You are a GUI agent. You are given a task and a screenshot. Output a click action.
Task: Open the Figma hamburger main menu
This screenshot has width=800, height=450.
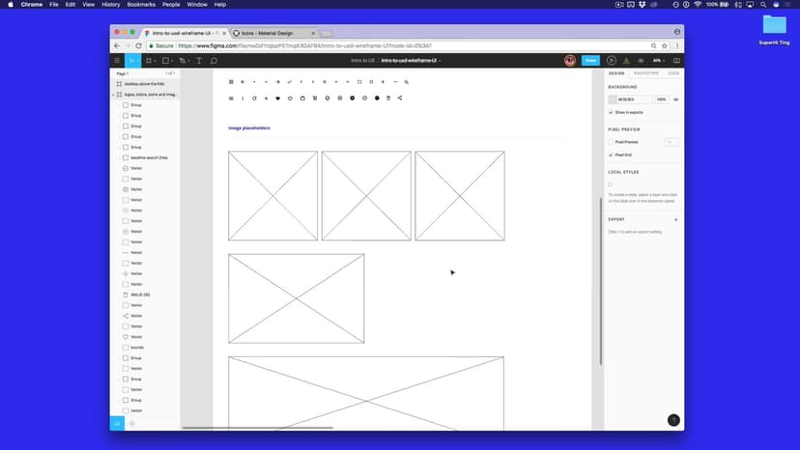117,61
